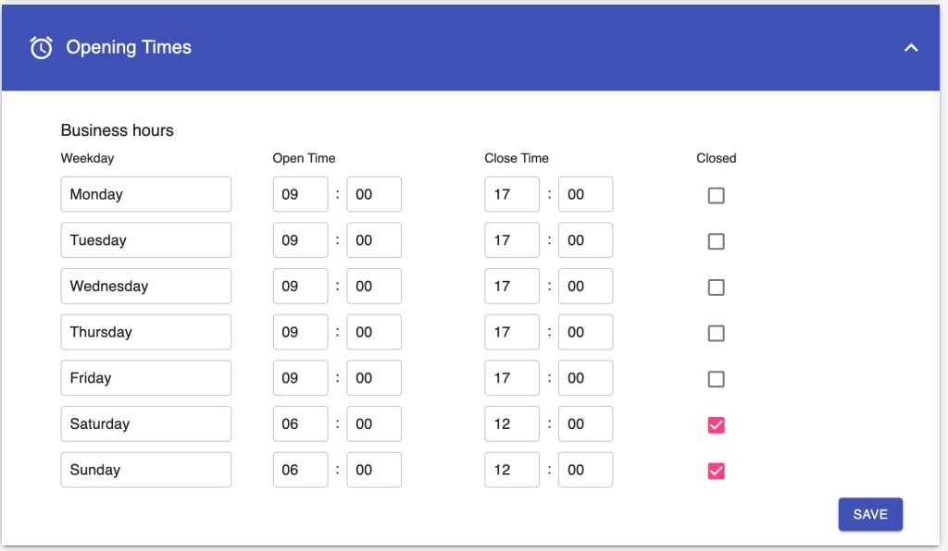This screenshot has height=551, width=948.
Task: Collapse the Opening Times panel with the chevron
Action: (x=911, y=48)
